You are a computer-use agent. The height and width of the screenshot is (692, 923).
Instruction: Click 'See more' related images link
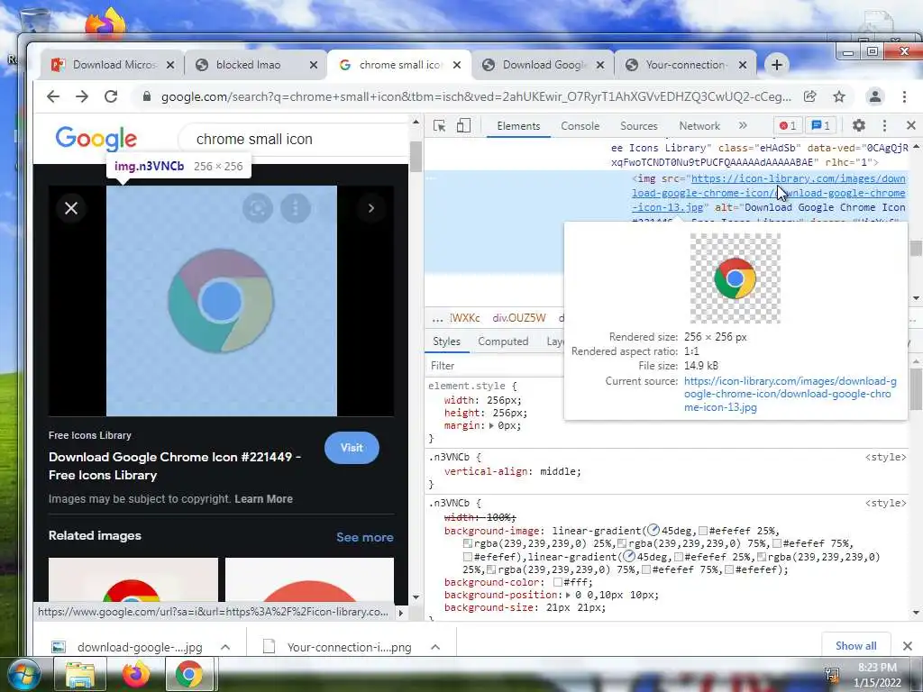coord(365,537)
